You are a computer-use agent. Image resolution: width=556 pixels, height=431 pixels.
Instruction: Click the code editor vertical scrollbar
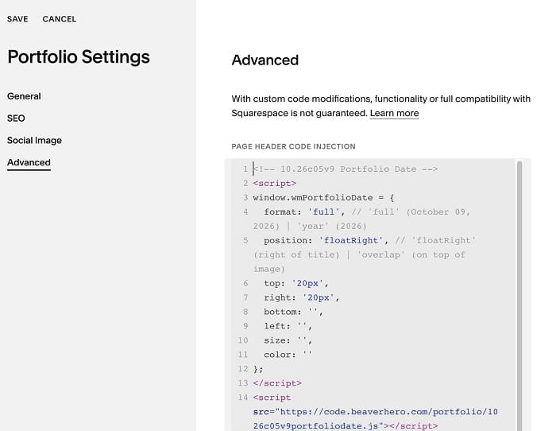tap(519, 296)
